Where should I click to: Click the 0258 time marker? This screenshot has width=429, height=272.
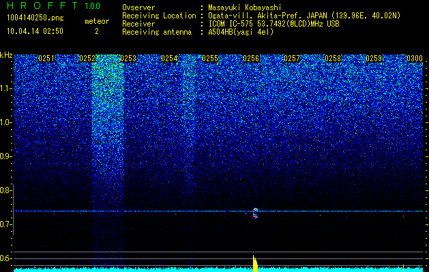tap(333, 58)
